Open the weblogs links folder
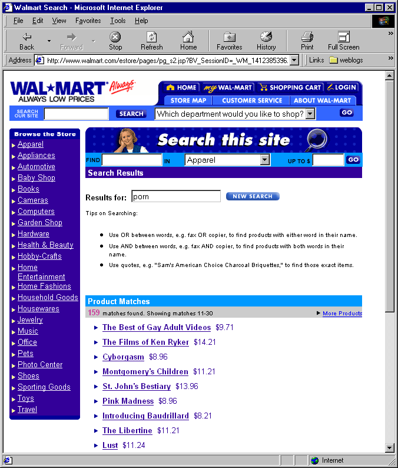The height and width of the screenshot is (468, 398). (347, 60)
